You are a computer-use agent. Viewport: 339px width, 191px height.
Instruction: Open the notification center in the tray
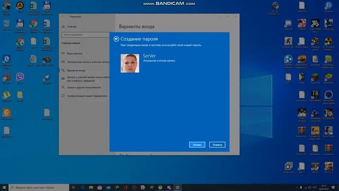333,187
